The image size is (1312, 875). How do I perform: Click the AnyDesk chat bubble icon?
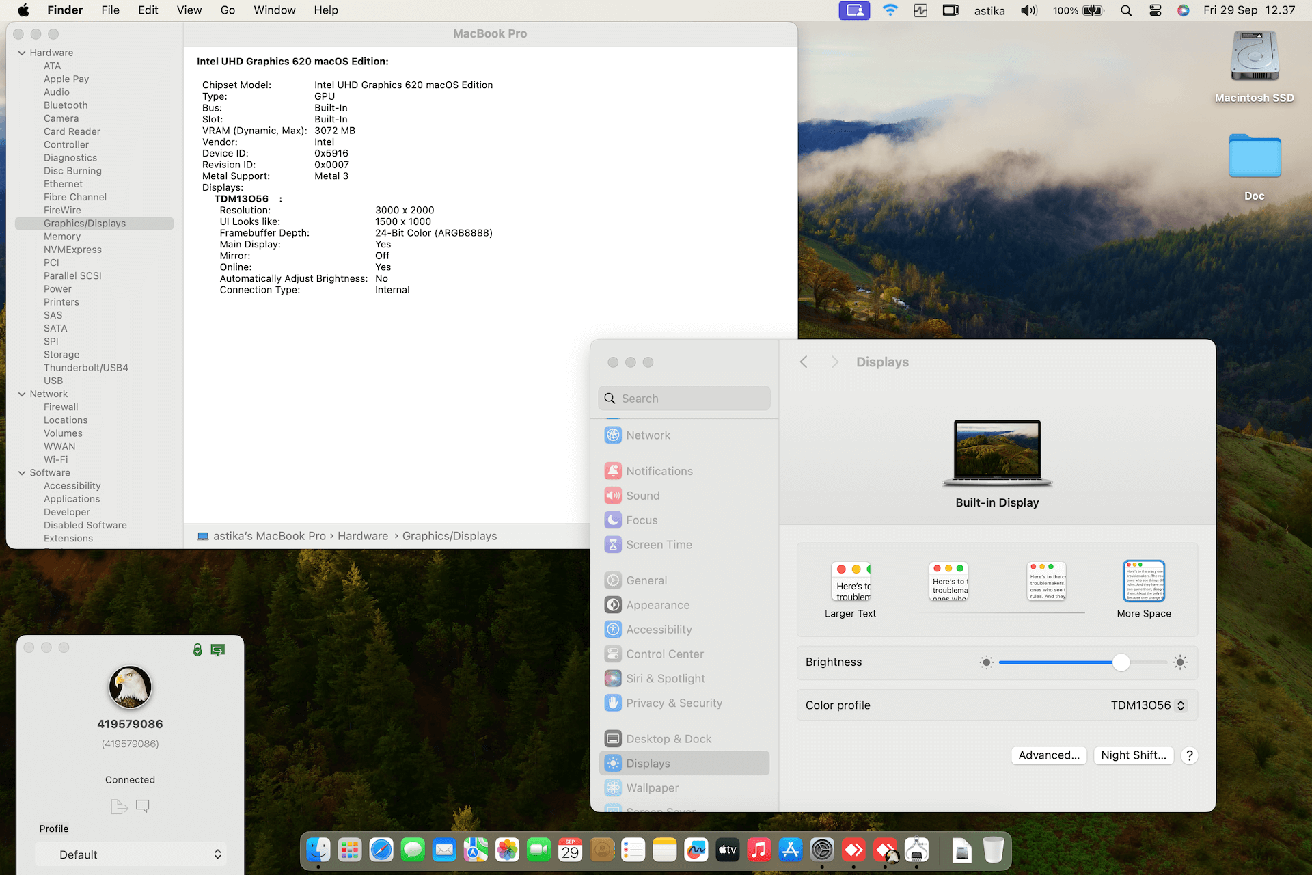point(143,806)
